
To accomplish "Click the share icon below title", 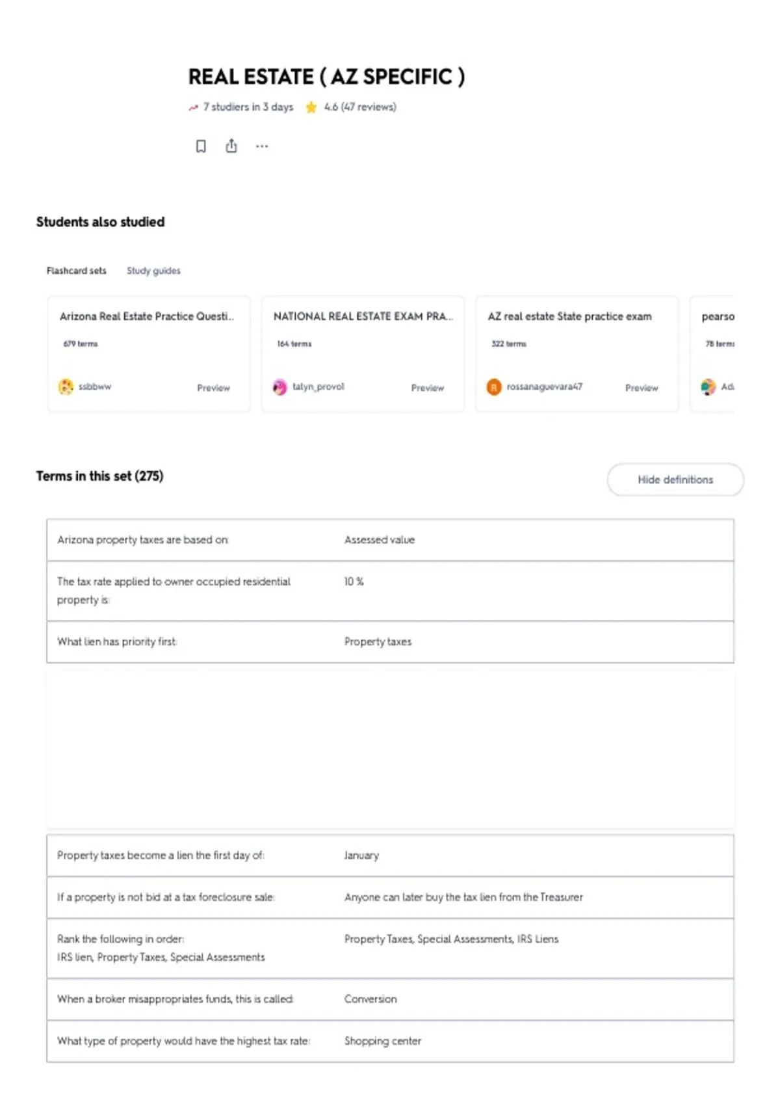I will pyautogui.click(x=231, y=146).
